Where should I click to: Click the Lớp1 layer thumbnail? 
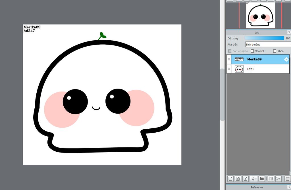click(x=239, y=69)
